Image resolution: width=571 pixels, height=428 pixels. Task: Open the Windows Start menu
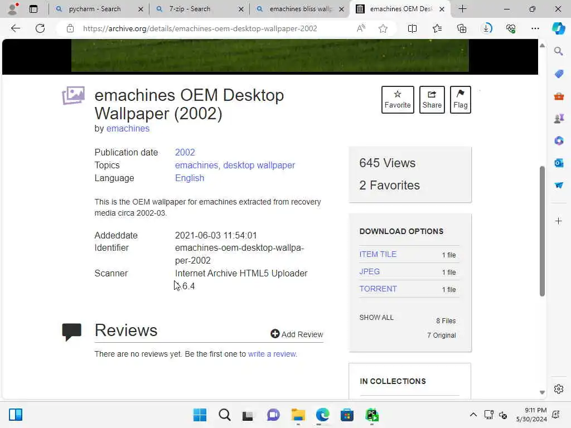(200, 415)
